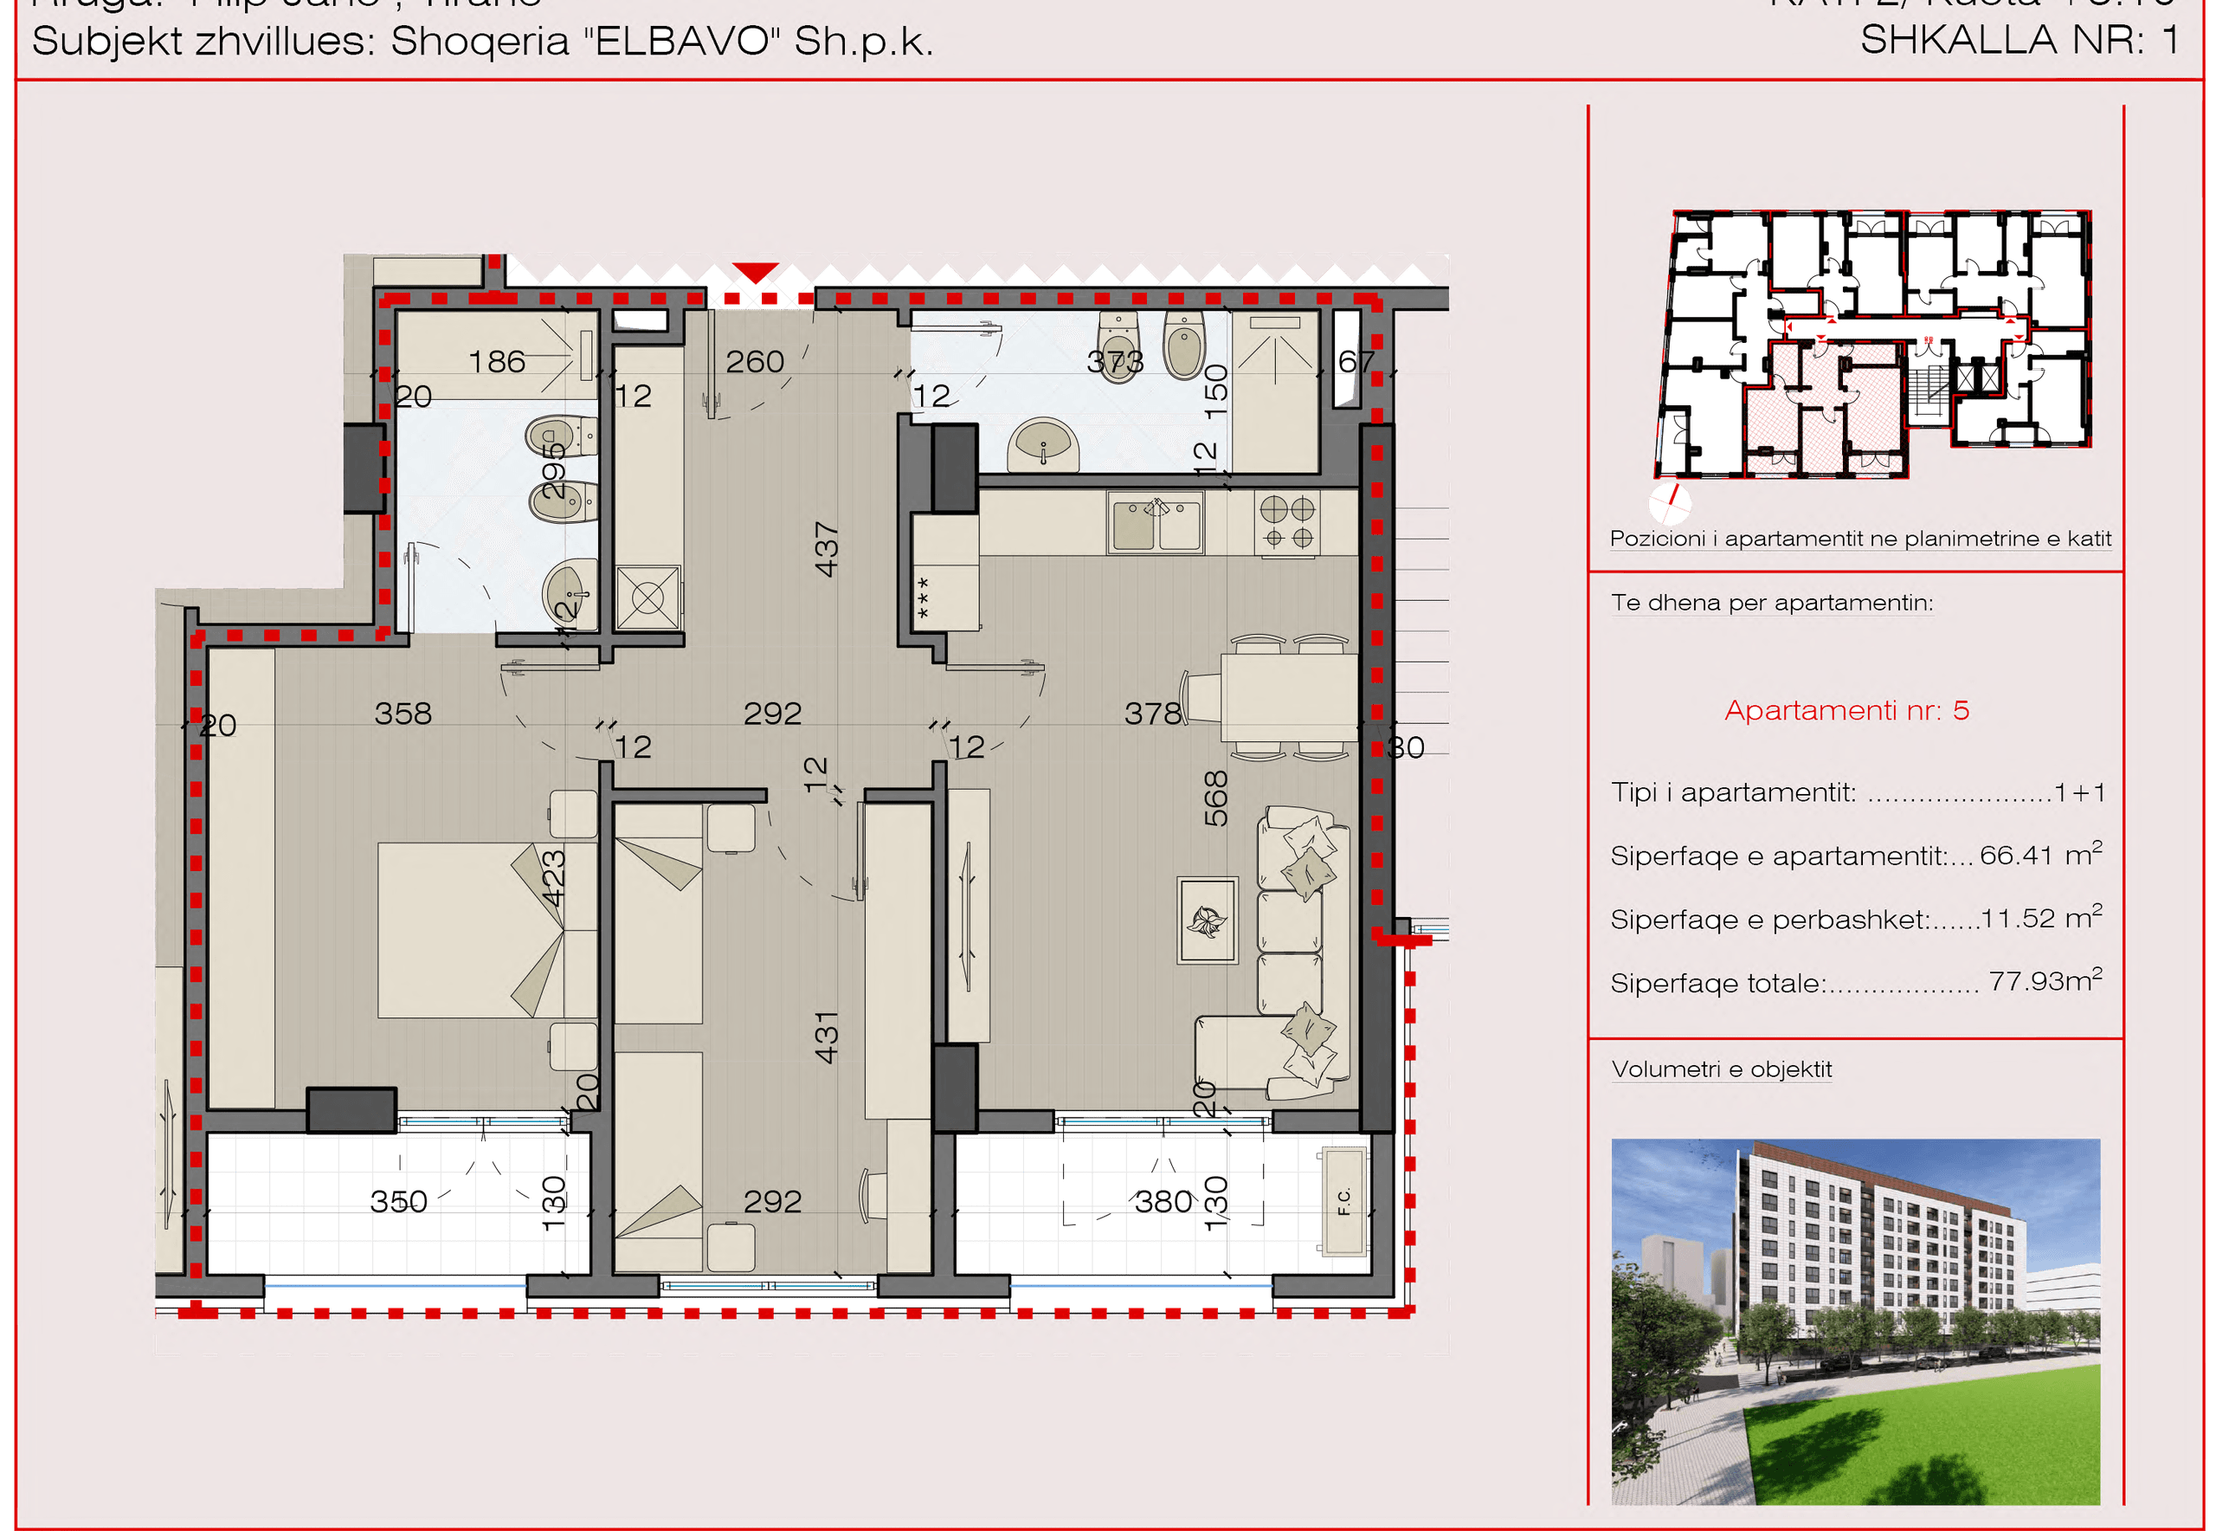
Task: Click the 'Apartamenti nr: 5' red label
Action: click(1846, 710)
